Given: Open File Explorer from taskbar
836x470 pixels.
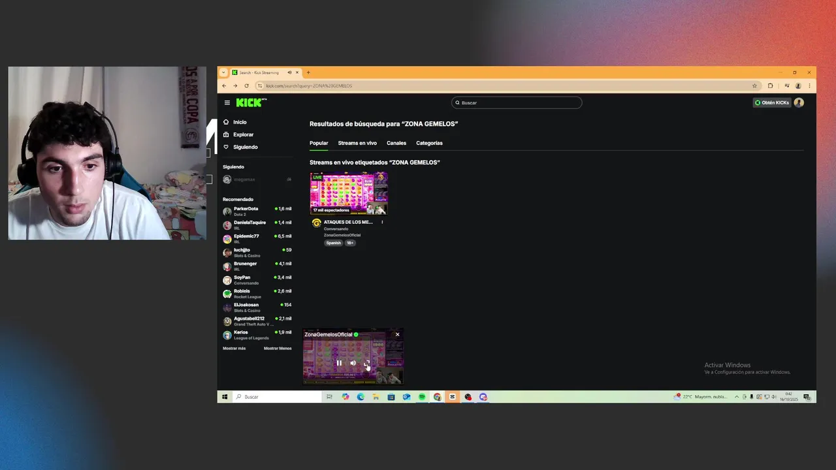Looking at the screenshot, I should click(x=376, y=397).
